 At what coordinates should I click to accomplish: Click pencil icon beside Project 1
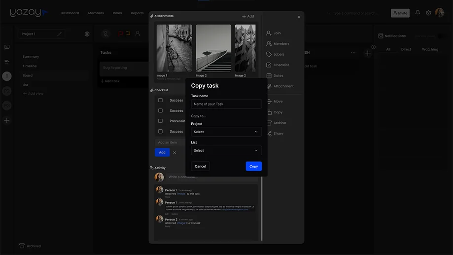tap(59, 34)
